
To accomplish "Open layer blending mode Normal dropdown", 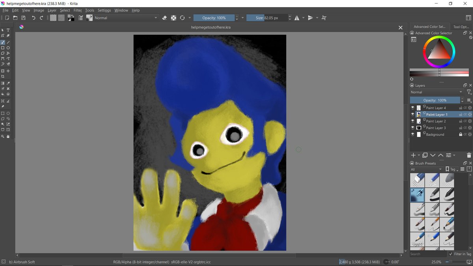I will (437, 92).
